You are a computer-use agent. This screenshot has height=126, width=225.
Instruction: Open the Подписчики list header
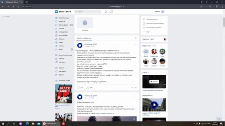tap(149, 46)
